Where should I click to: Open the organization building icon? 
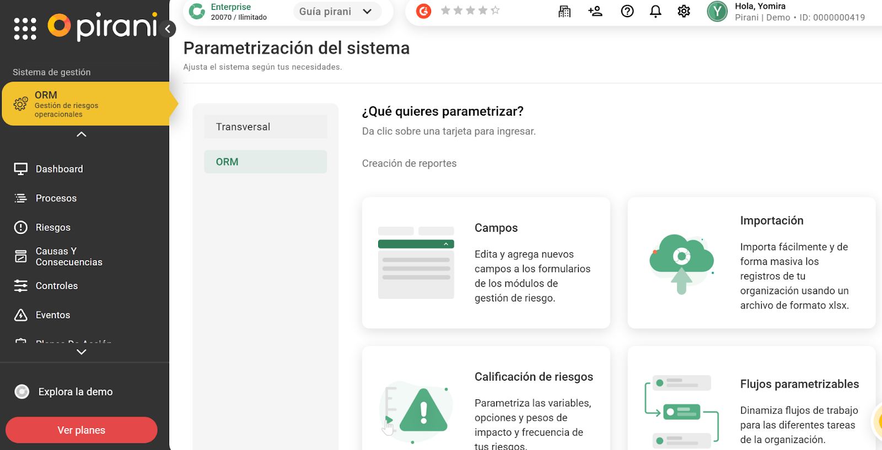[564, 11]
